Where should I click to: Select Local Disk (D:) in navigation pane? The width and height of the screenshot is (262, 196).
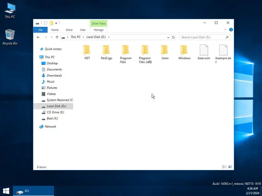click(53, 106)
